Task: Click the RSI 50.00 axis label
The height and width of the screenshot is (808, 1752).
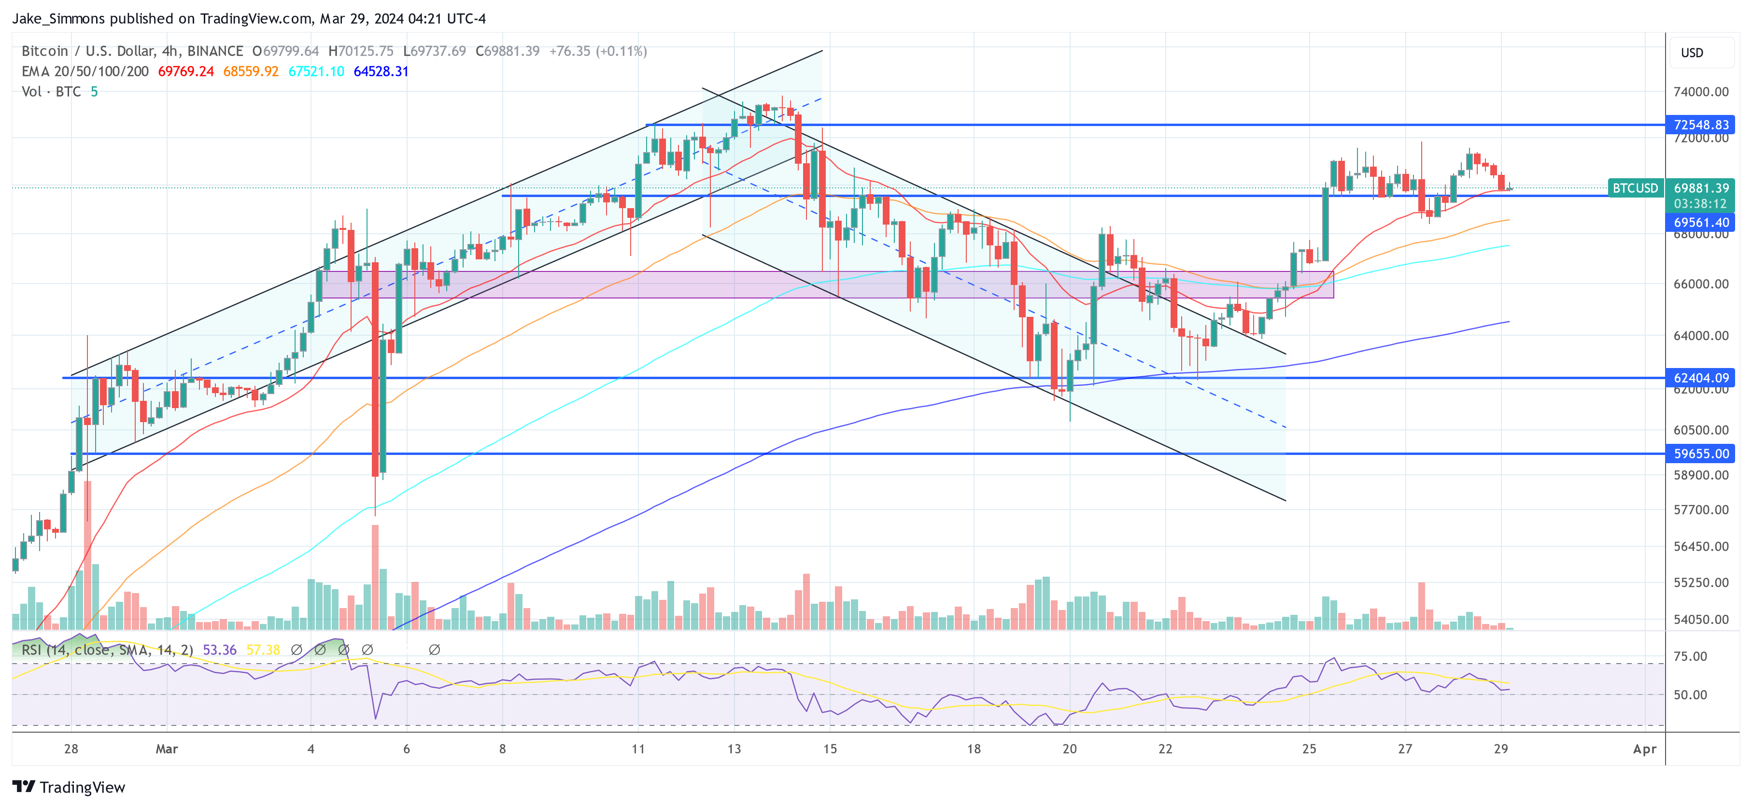Action: click(x=1690, y=695)
